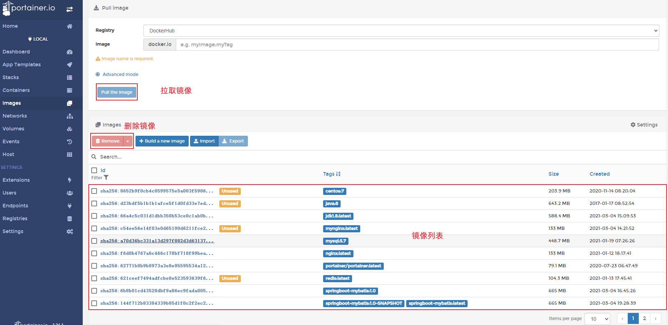Check the portainer/portainer:latest row checkbox
The height and width of the screenshot is (325, 668).
pos(94,266)
